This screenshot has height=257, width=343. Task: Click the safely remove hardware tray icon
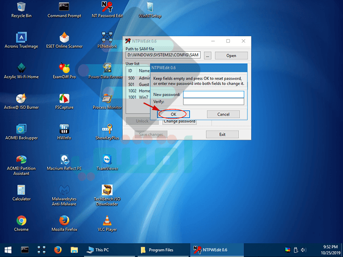click(295, 250)
